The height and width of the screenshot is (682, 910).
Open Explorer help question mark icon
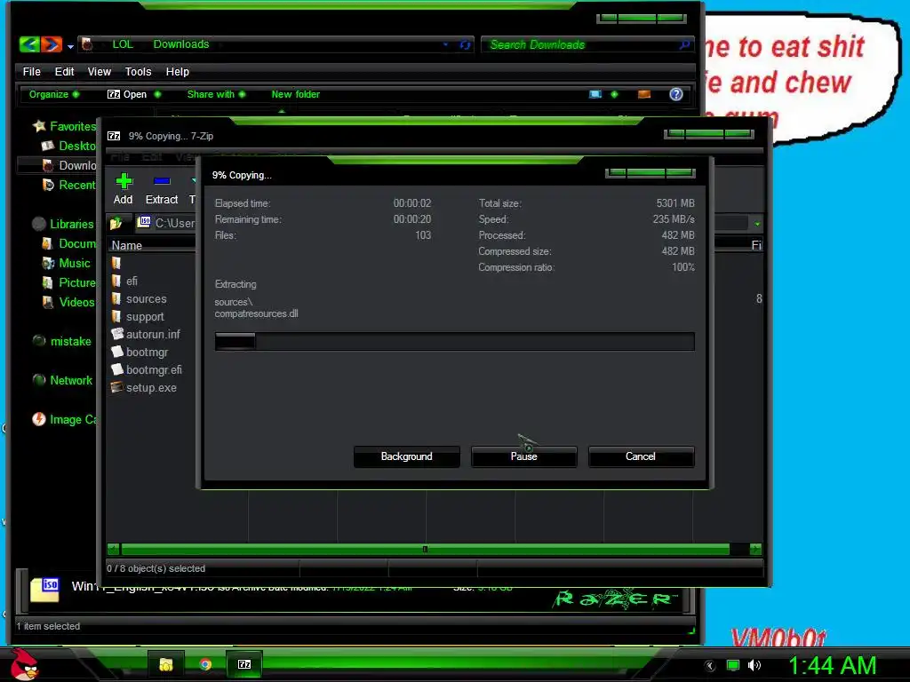click(676, 94)
